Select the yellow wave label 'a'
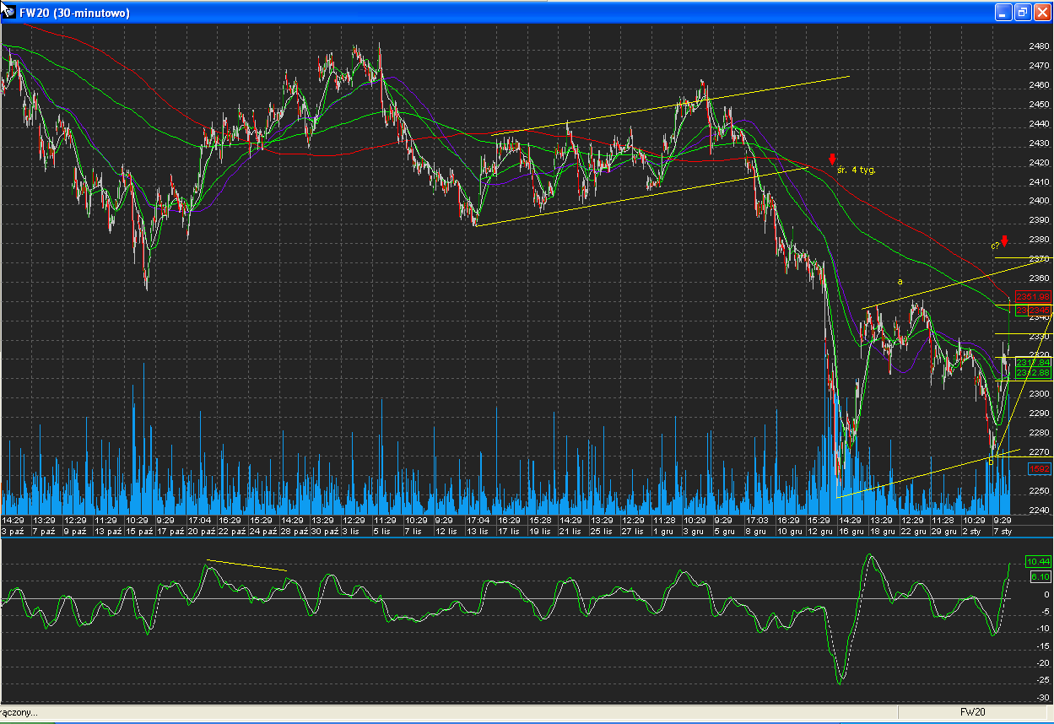The width and height of the screenshot is (1054, 724). click(x=900, y=281)
